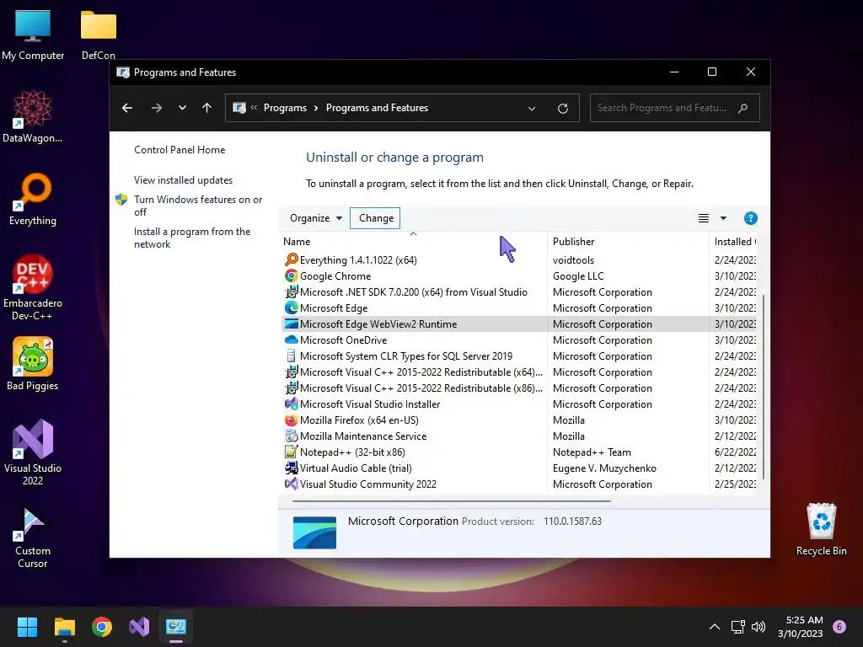Image resolution: width=863 pixels, height=647 pixels.
Task: Open File Explorer from the taskbar
Action: click(x=64, y=627)
